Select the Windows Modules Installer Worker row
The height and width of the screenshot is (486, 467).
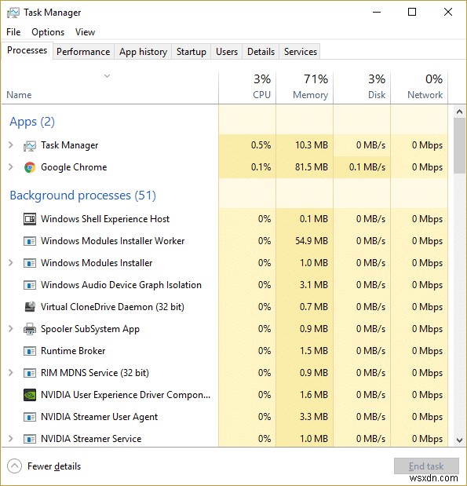[224, 241]
